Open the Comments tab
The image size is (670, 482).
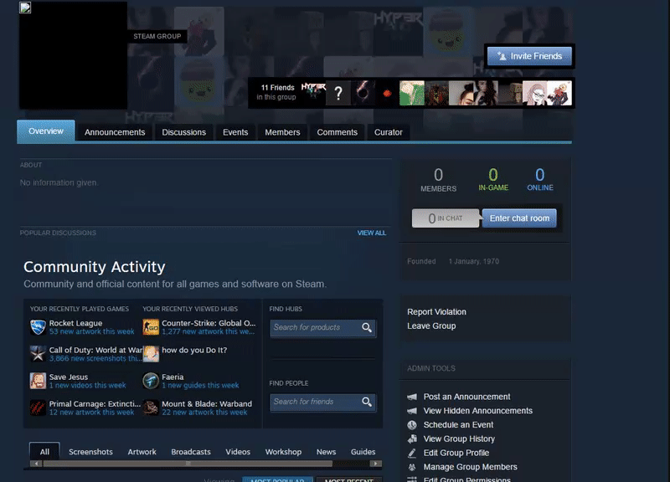[x=338, y=132]
